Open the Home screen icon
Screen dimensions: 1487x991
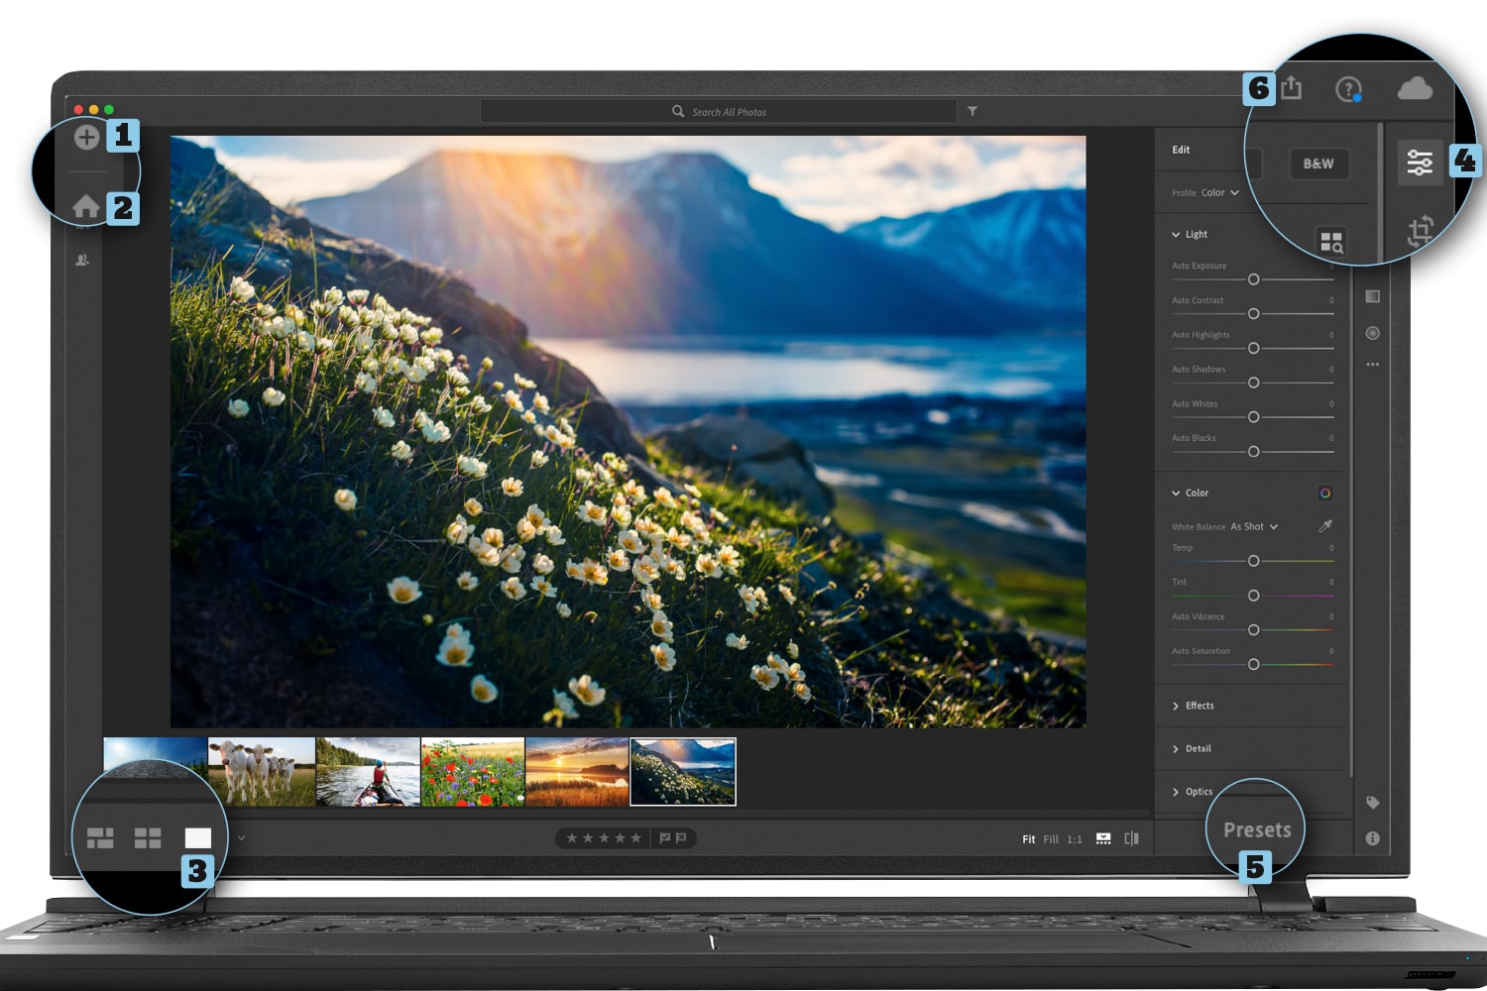(x=87, y=207)
